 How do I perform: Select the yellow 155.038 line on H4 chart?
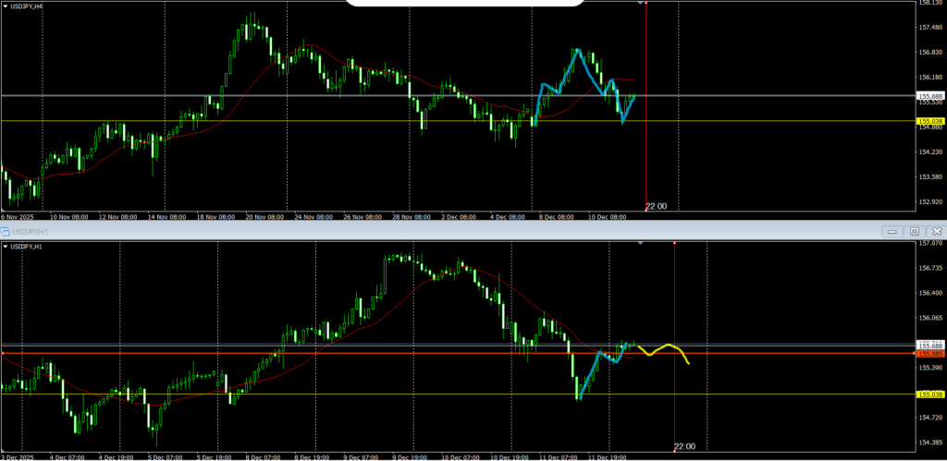277,121
